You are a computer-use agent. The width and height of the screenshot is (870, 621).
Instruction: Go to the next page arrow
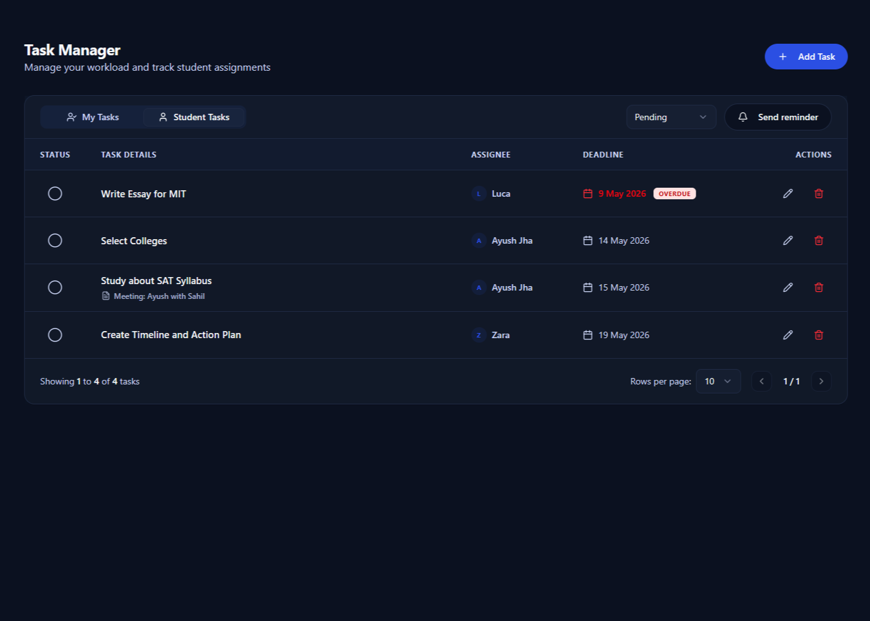(821, 381)
